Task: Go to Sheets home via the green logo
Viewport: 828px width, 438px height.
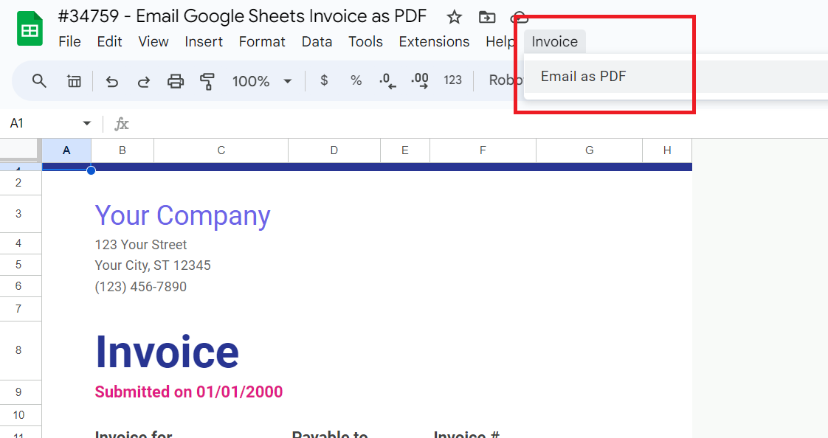Action: [29, 27]
